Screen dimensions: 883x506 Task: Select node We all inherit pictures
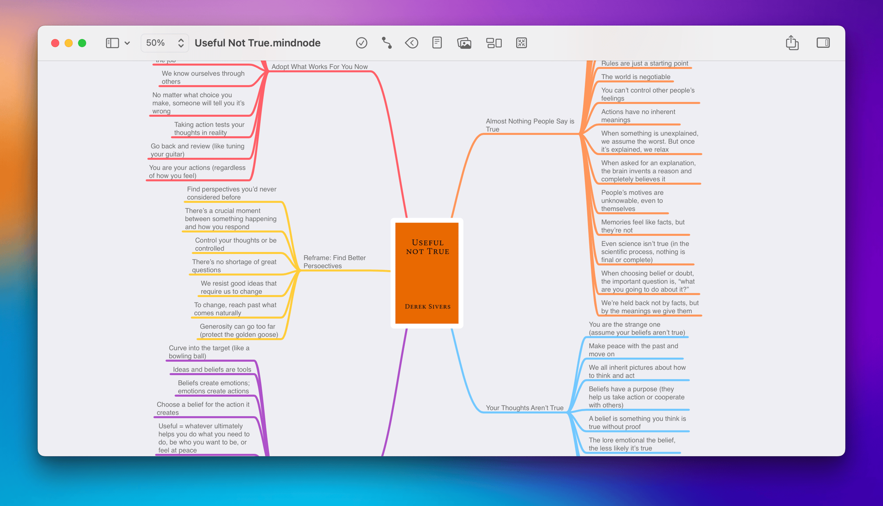click(637, 372)
